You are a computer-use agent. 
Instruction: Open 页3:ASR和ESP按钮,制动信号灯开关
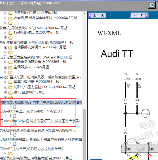click(x=41, y=121)
